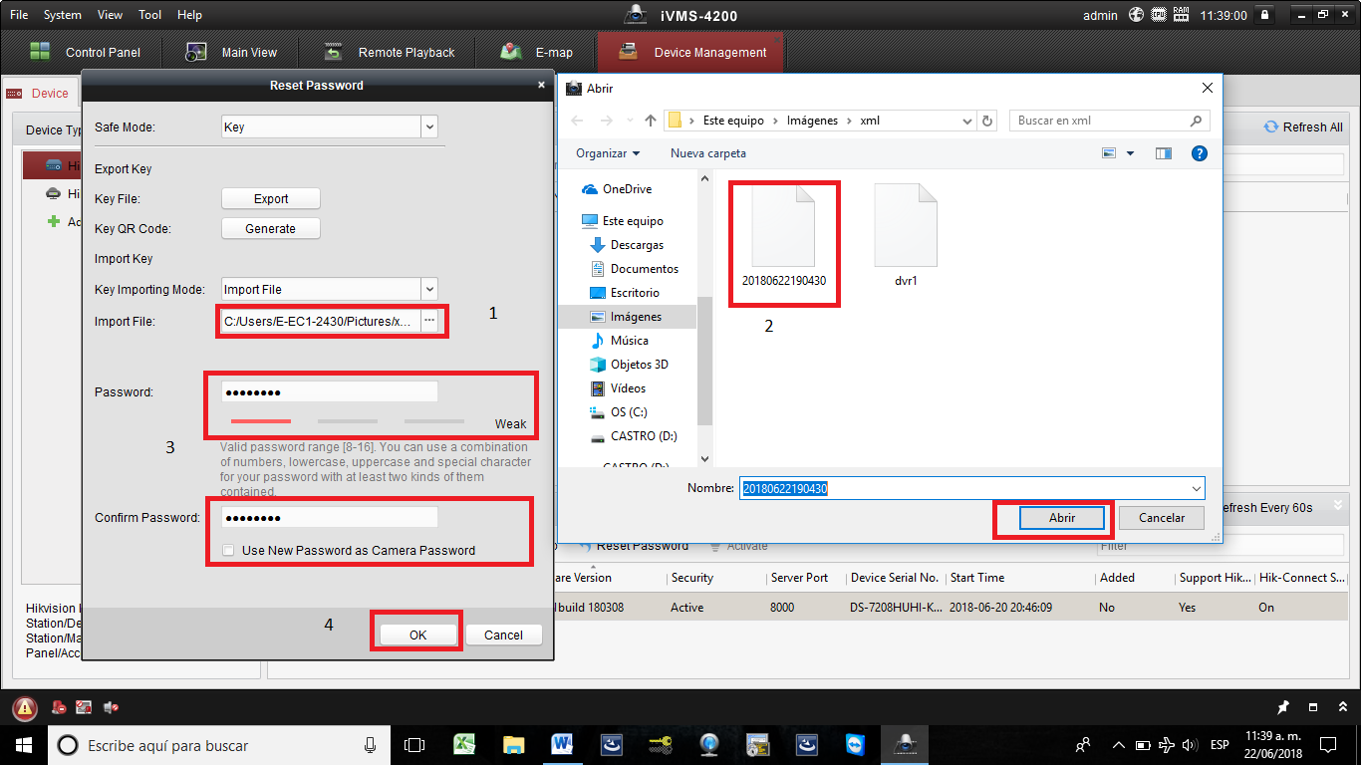The height and width of the screenshot is (765, 1361).
Task: Click OK in Reset Password dialog
Action: pyautogui.click(x=417, y=635)
